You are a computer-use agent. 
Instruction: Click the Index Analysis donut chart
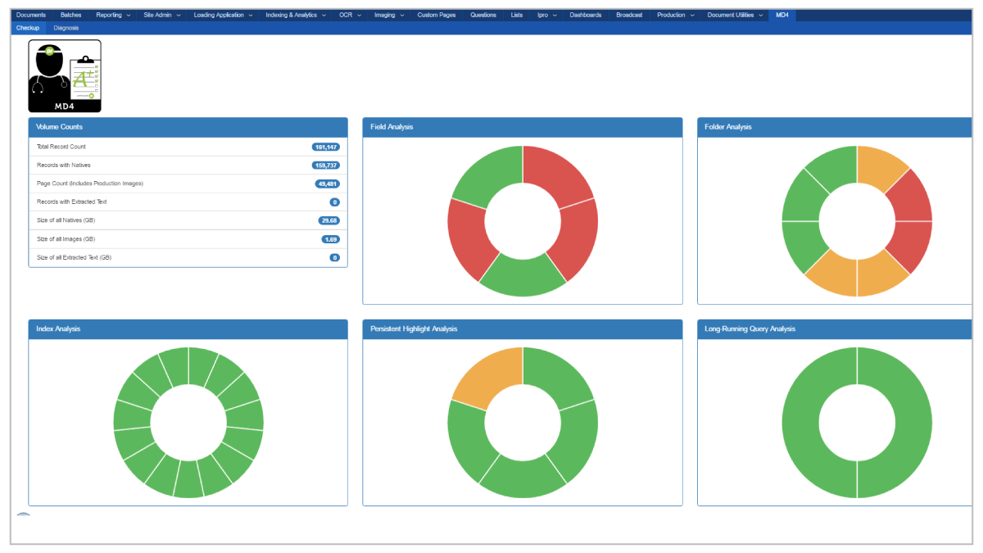coord(188,423)
